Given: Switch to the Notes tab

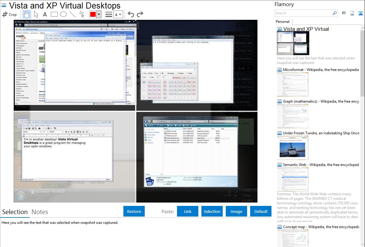Looking at the screenshot, I should [40, 212].
